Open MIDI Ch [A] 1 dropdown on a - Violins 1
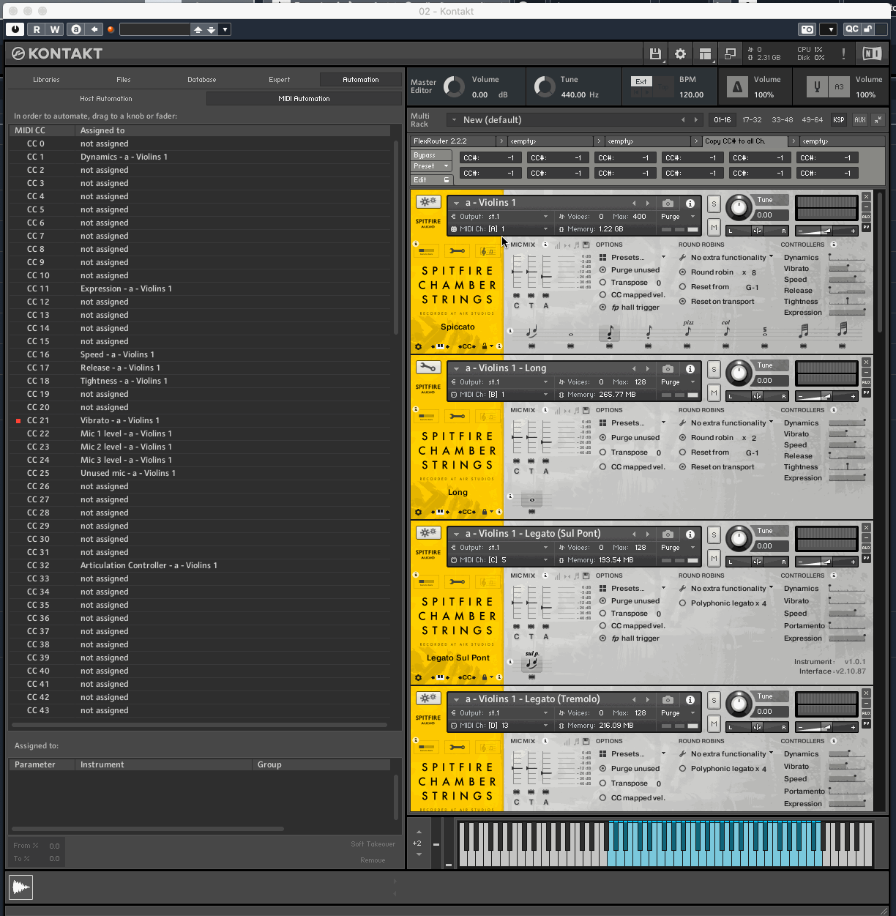The height and width of the screenshot is (916, 896). coord(499,229)
